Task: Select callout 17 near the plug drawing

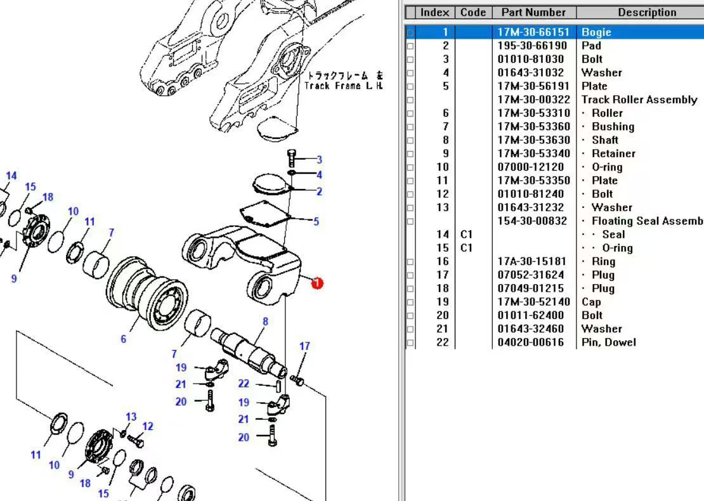Action: point(305,347)
